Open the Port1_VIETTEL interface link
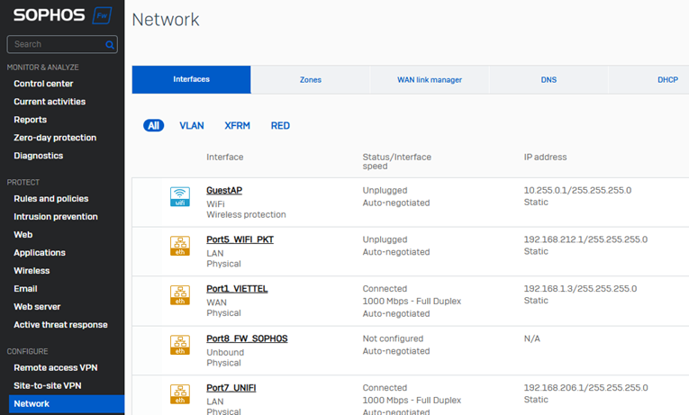The width and height of the screenshot is (689, 415). click(x=237, y=289)
